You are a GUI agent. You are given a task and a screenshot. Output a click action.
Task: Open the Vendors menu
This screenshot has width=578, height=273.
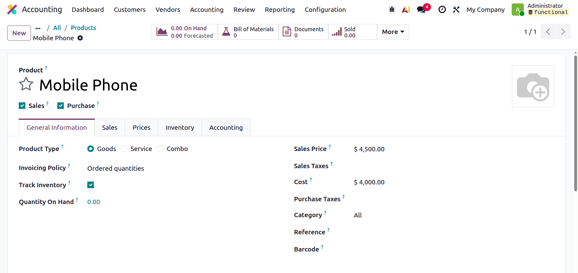click(x=168, y=10)
